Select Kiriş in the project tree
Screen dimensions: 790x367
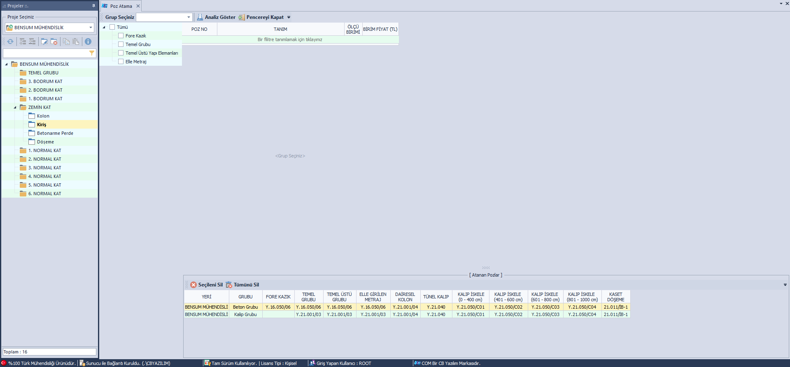(x=42, y=125)
